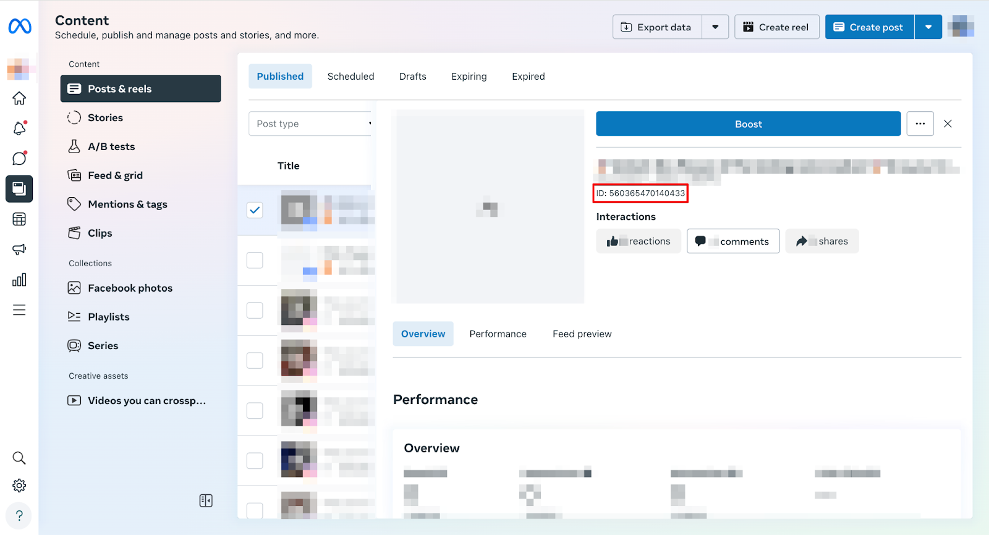Image resolution: width=989 pixels, height=535 pixels.
Task: Switch to the Performance tab
Action: 498,334
